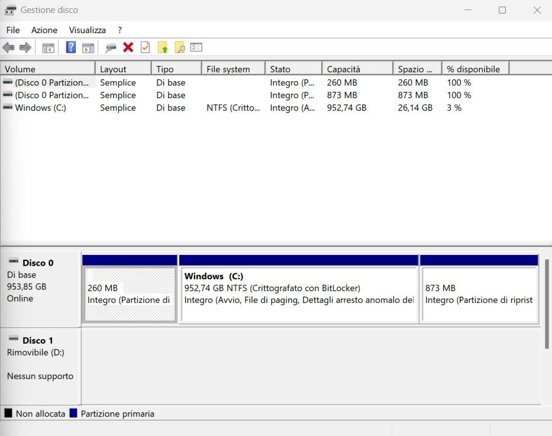Click the drive connection plug icon
552x436 pixels.
pos(111,48)
